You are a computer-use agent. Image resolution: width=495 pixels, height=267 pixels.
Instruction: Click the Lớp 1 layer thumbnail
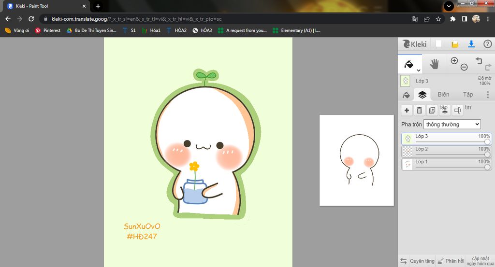(x=408, y=164)
